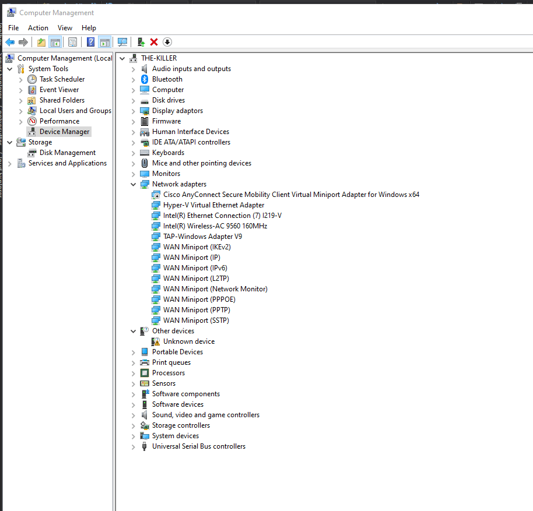The image size is (533, 511).
Task: Select TAP-Windows Adapter V9
Action: tap(202, 237)
